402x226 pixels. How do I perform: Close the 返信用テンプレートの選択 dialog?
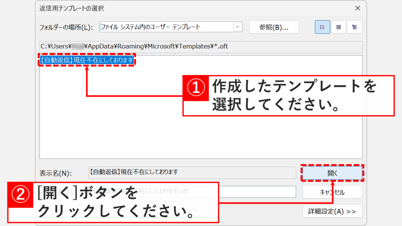coord(358,8)
